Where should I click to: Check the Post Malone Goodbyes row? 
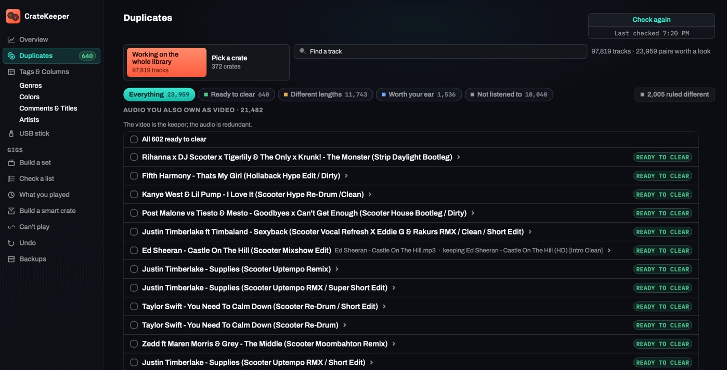pos(134,213)
